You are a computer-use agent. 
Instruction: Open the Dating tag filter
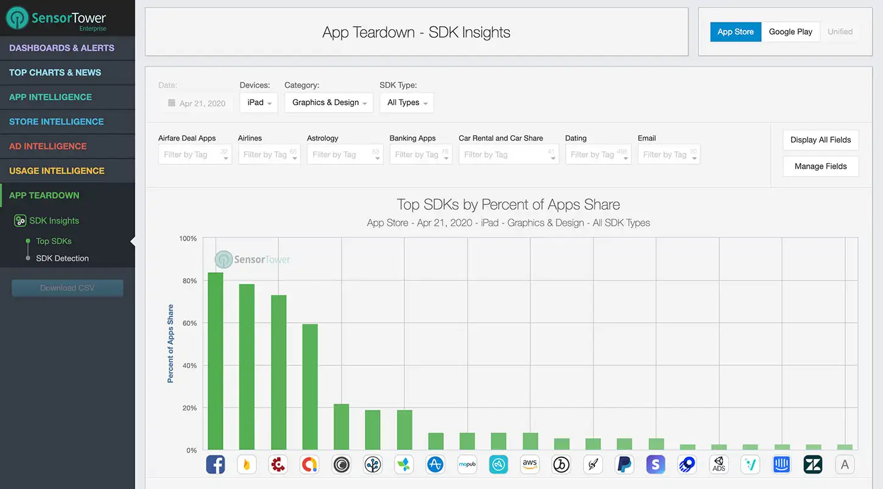point(599,155)
